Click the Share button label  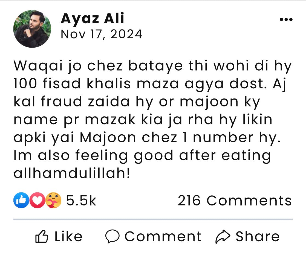[258, 237]
